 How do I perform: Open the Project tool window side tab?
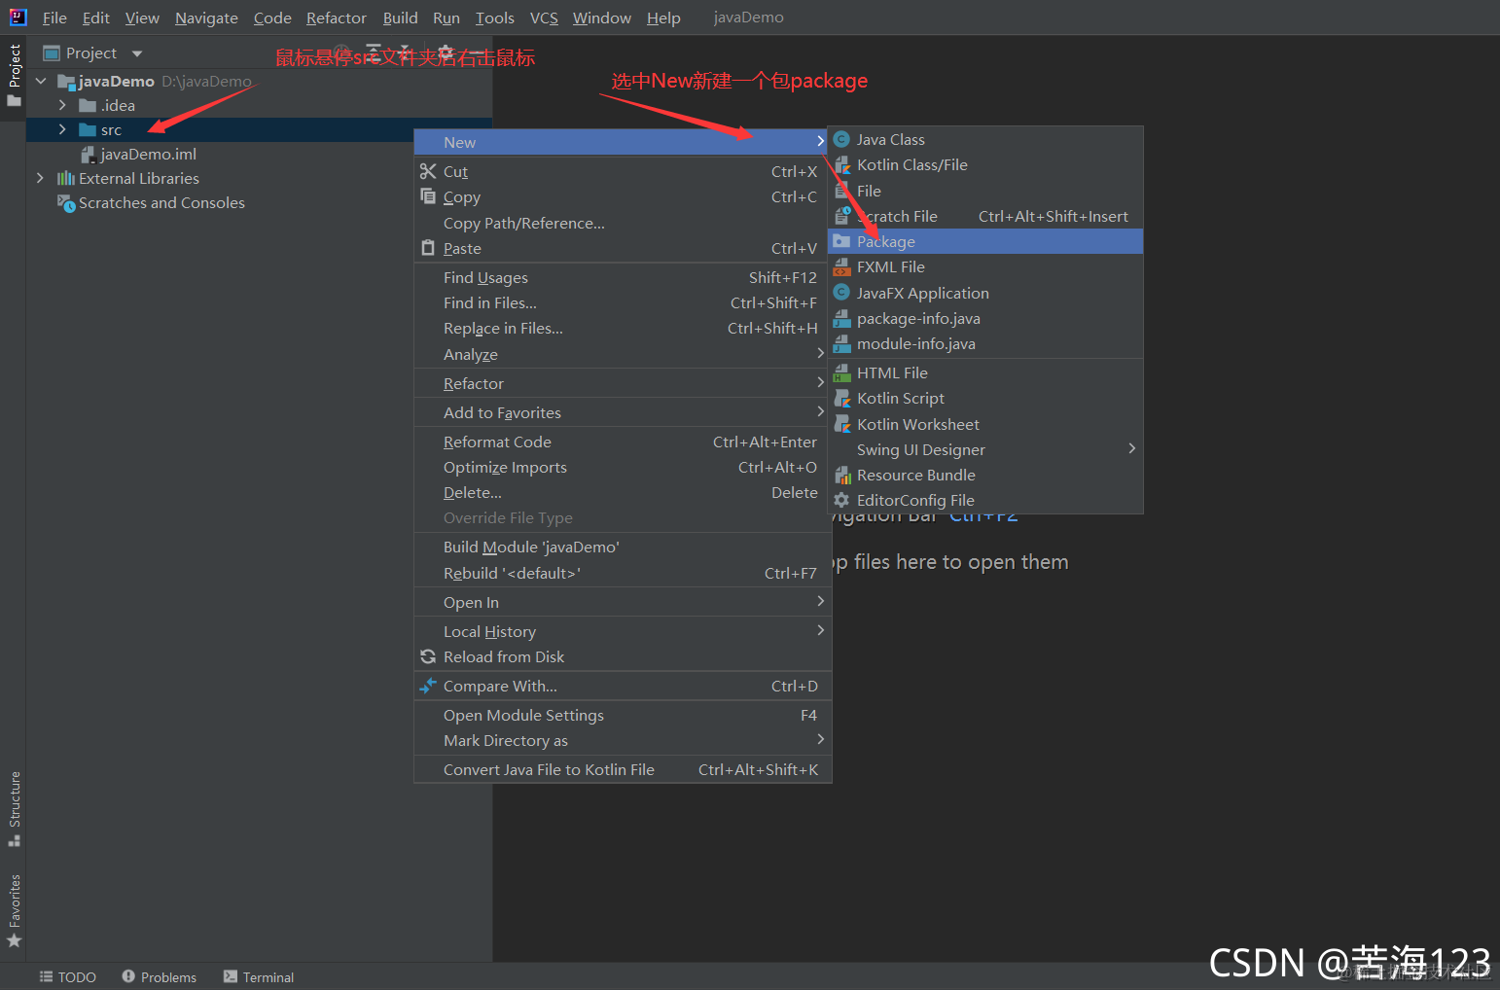(15, 77)
